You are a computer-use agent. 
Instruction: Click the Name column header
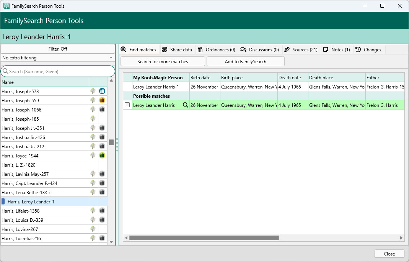45,82
